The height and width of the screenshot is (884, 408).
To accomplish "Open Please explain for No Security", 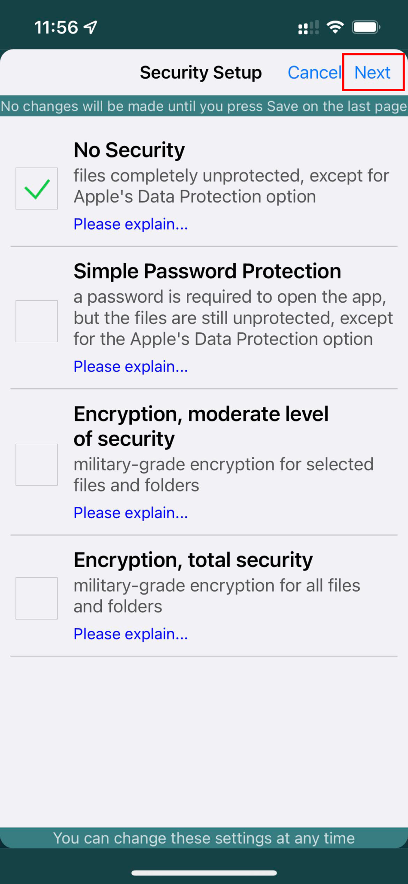I will (x=130, y=224).
